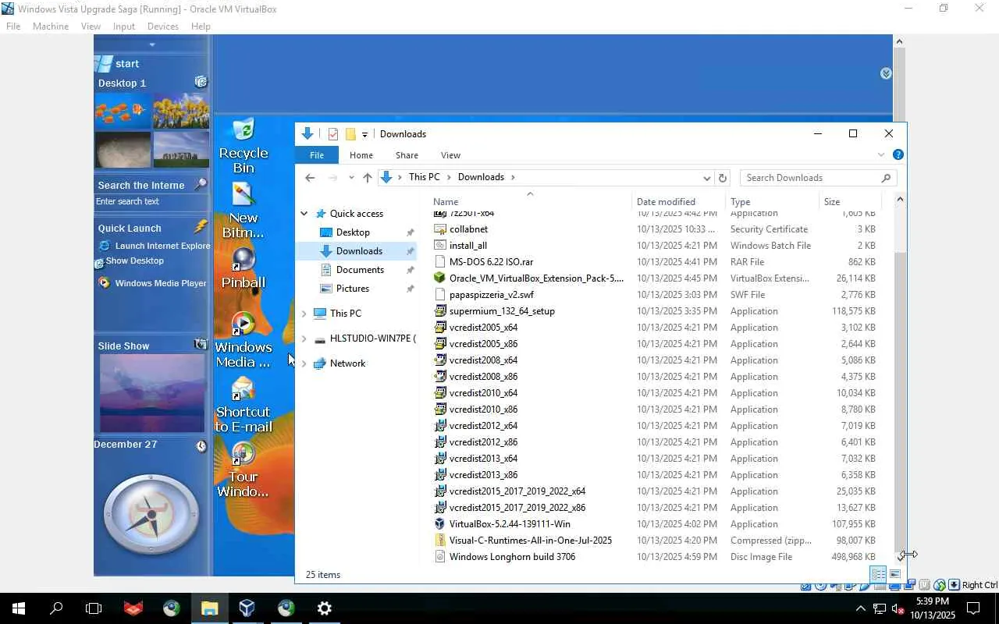The height and width of the screenshot is (624, 999).
Task: Click the camera icon next to Slide Show
Action: tap(201, 345)
